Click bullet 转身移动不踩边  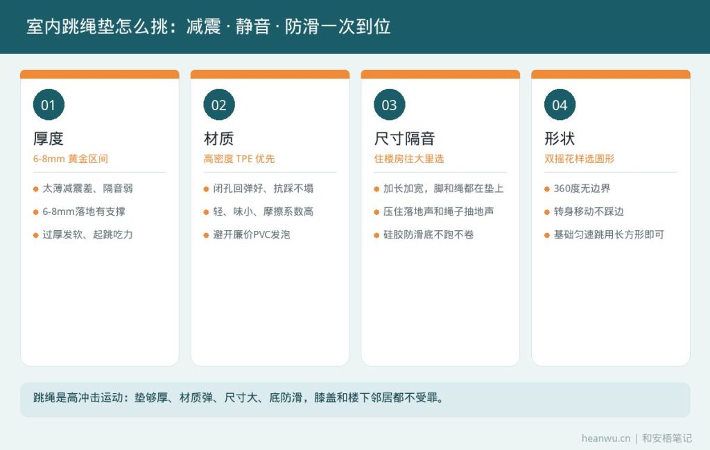tap(589, 211)
